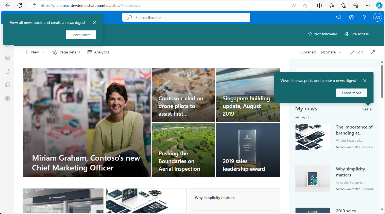
Task: Open the Edge Settings and more menu
Action: [367, 5]
